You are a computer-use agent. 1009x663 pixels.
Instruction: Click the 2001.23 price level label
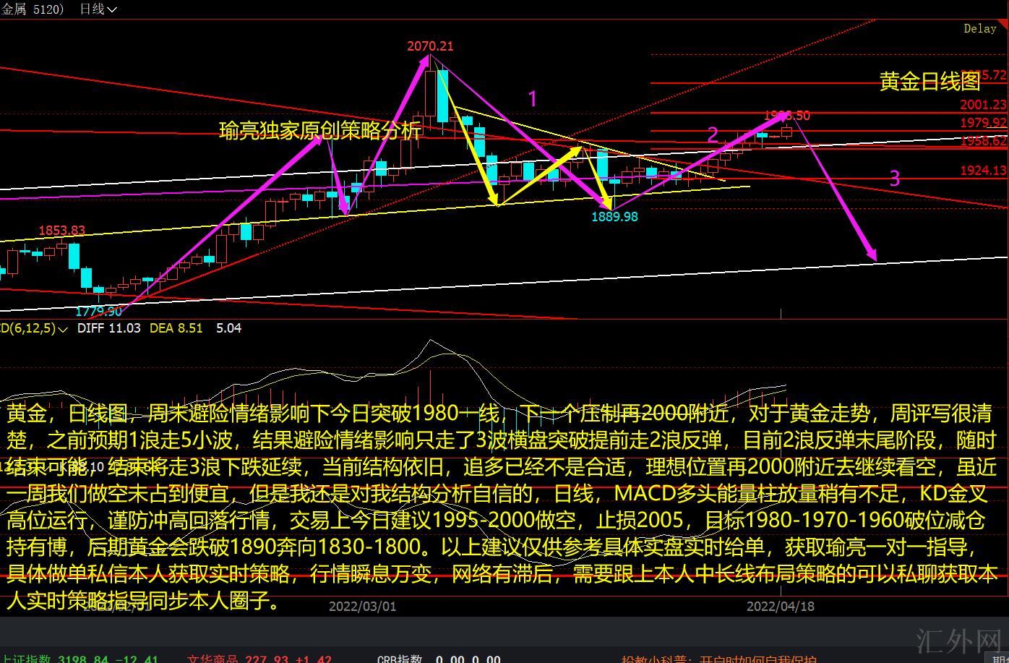(x=983, y=105)
